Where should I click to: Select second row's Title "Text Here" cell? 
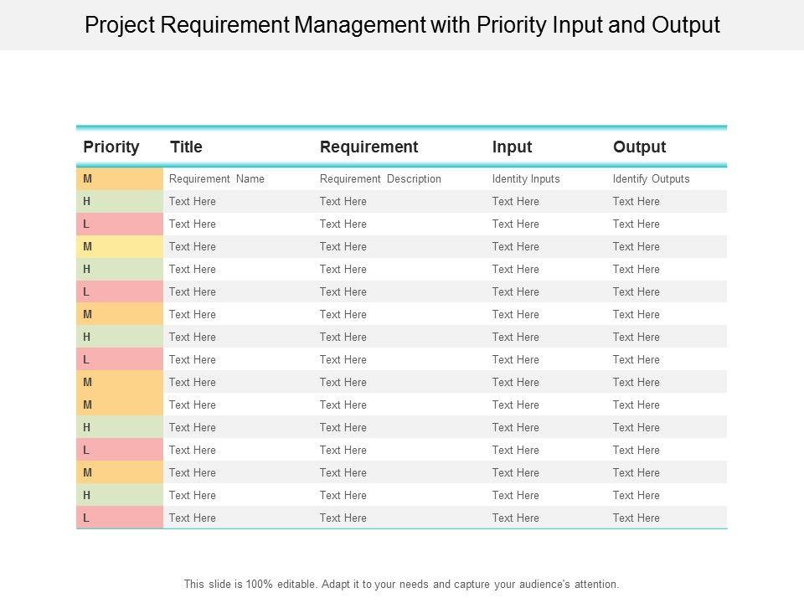pos(193,202)
